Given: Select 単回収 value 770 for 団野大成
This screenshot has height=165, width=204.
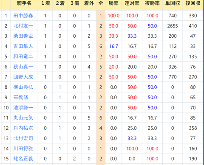Looking at the screenshot, I should pyautogui.click(x=173, y=77).
